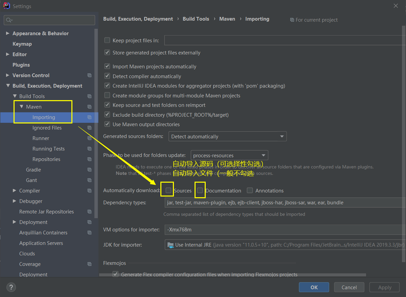
Task: Click project-level icon beside Build Tools
Action: point(89,96)
